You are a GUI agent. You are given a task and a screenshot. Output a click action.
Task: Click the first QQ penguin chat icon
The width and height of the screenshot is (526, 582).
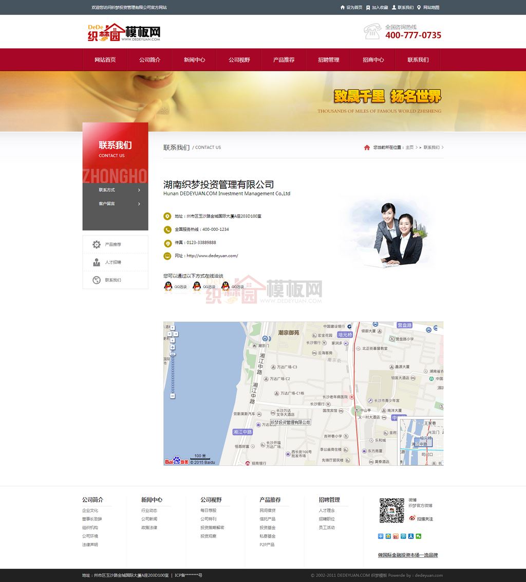[x=168, y=286]
